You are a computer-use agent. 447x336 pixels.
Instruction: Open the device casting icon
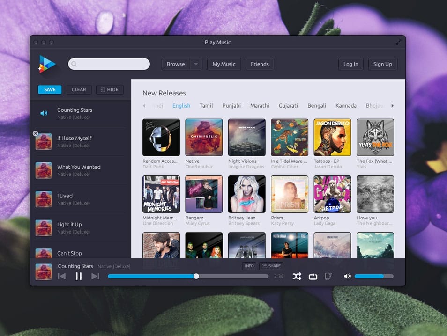click(x=329, y=276)
